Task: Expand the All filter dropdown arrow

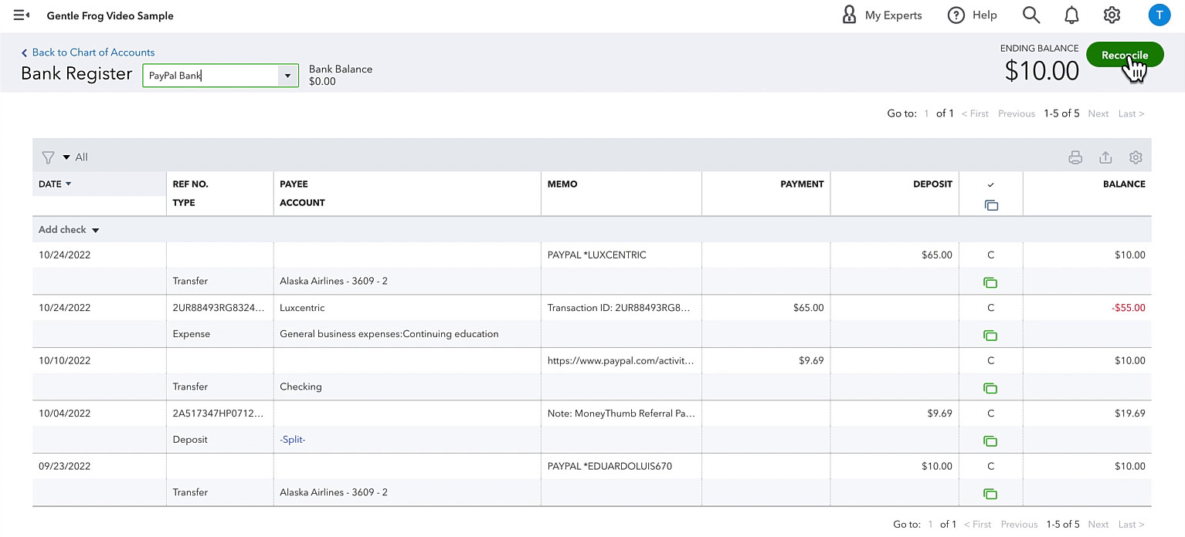Action: coord(66,157)
